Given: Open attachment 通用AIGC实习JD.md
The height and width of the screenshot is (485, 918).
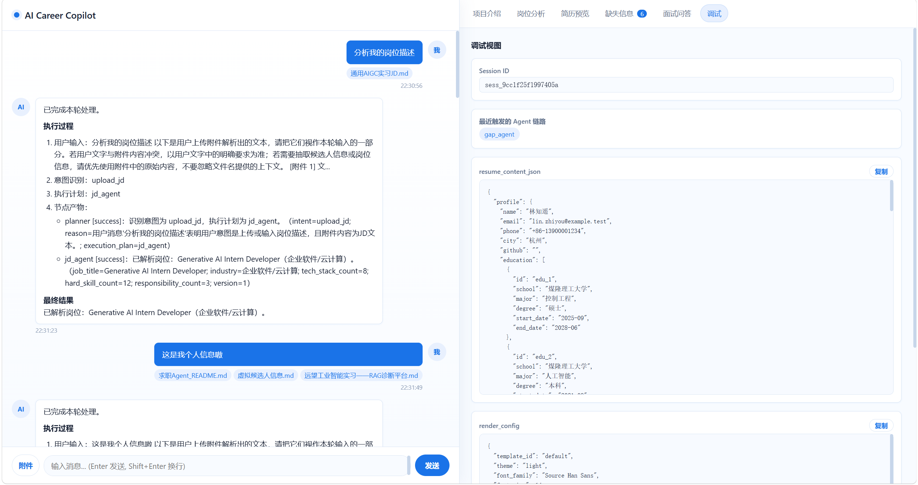Looking at the screenshot, I should [x=379, y=73].
